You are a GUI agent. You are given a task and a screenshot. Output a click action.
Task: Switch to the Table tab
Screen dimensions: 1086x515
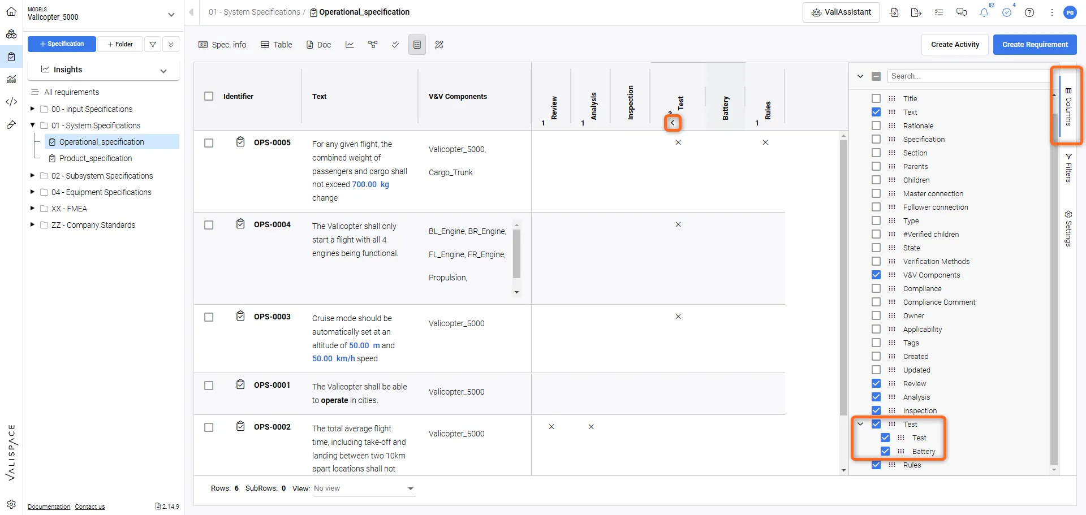[x=277, y=45]
